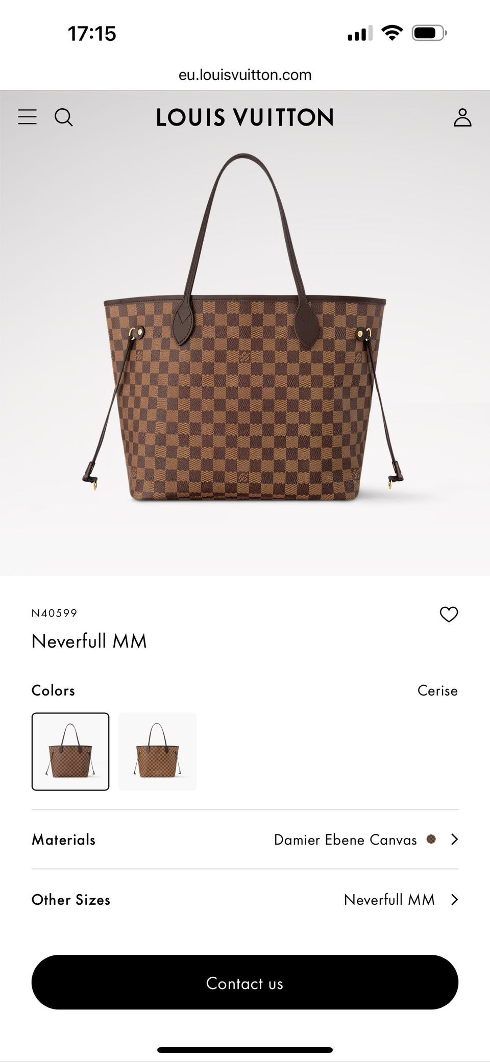Tap the Contact us button
This screenshot has width=490, height=1062.
245,982
